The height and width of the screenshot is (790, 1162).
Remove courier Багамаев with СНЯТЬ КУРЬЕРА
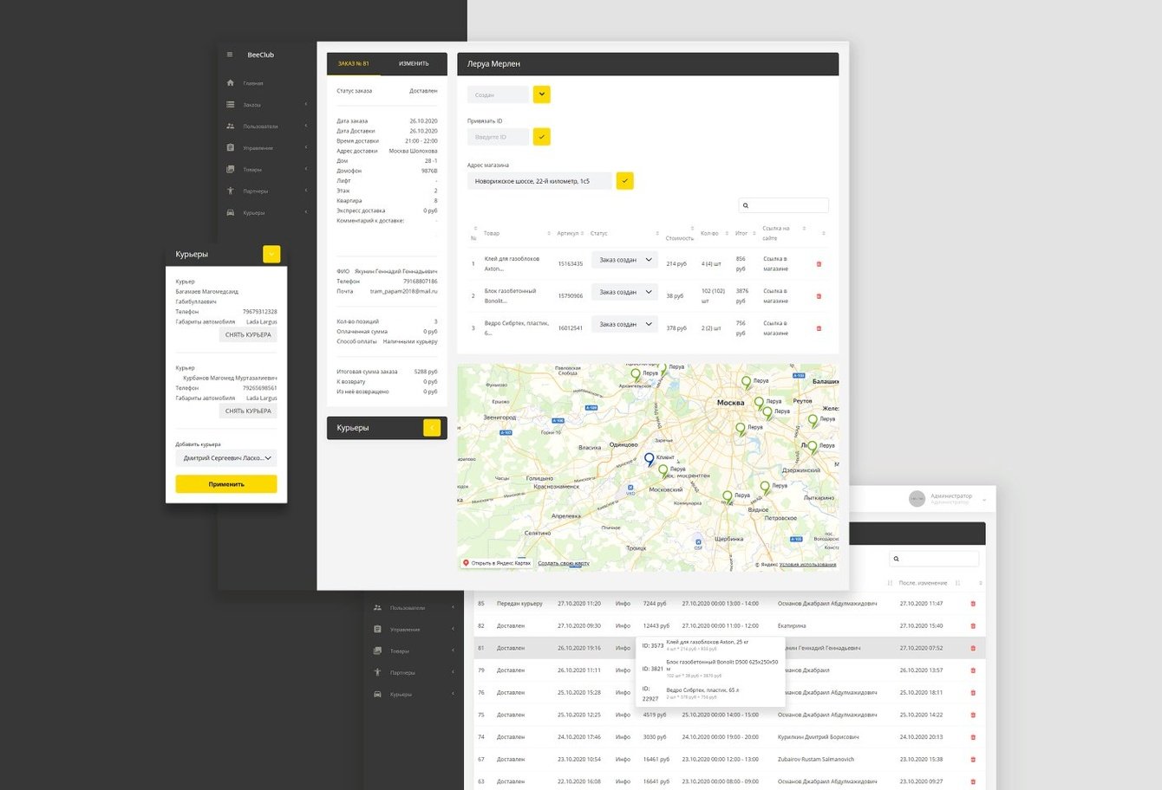tap(248, 334)
